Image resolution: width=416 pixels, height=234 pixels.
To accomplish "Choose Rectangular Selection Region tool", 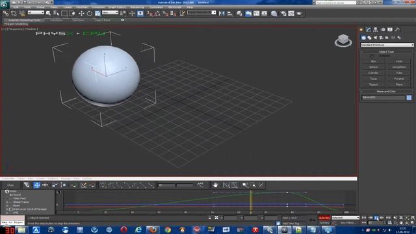I will (x=64, y=13).
